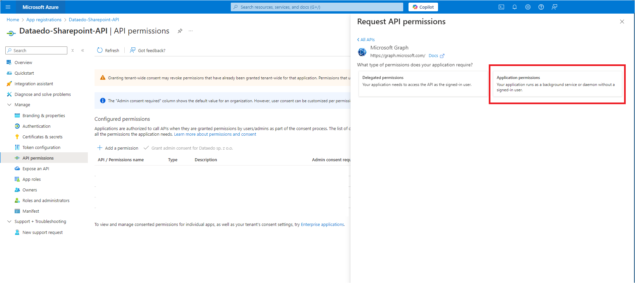Image resolution: width=635 pixels, height=283 pixels.
Task: Open portal settings gear
Action: tap(528, 7)
